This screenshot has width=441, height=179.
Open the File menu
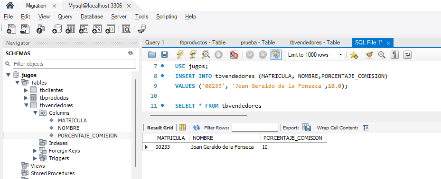[x=9, y=17]
